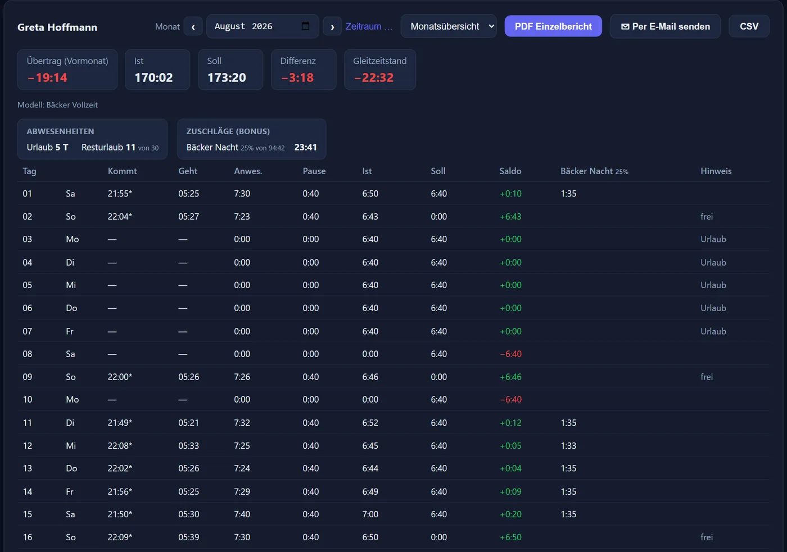Expand the Monatsübersicht dropdown
The width and height of the screenshot is (787, 552).
449,26
